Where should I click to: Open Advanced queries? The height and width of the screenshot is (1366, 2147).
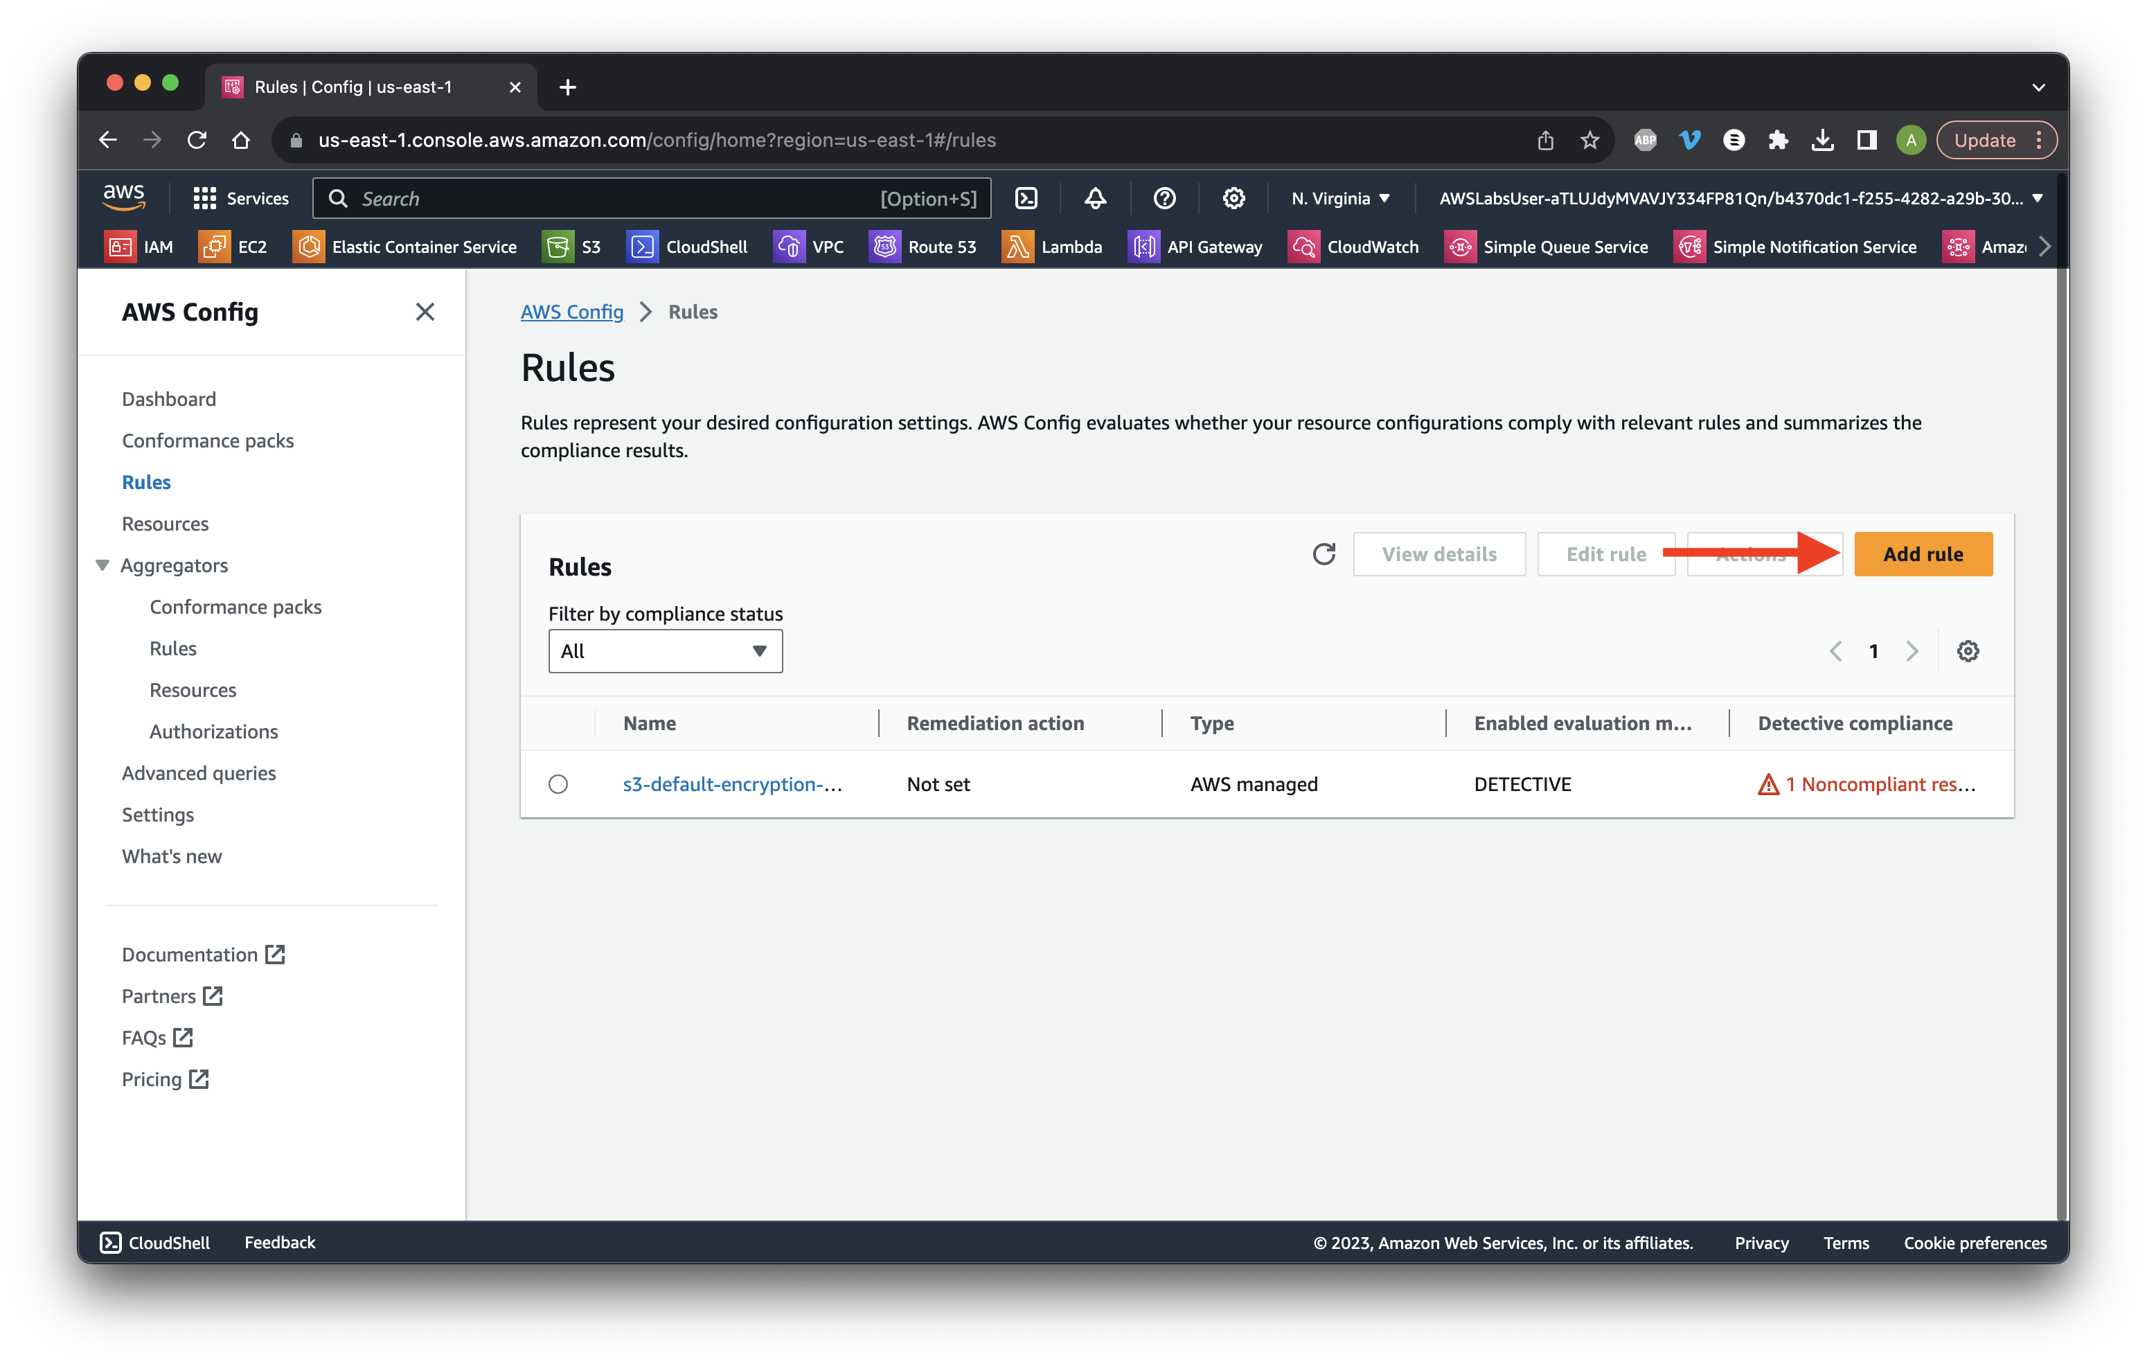coord(198,773)
